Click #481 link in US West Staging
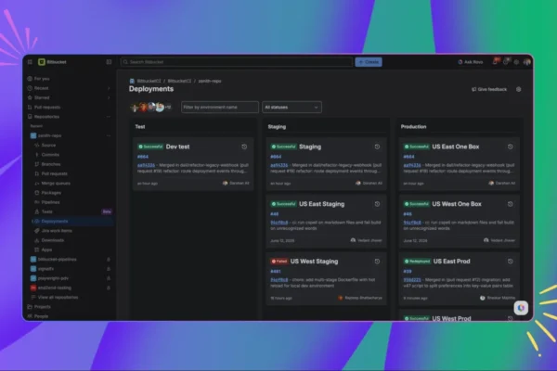The image size is (557, 371). click(276, 272)
